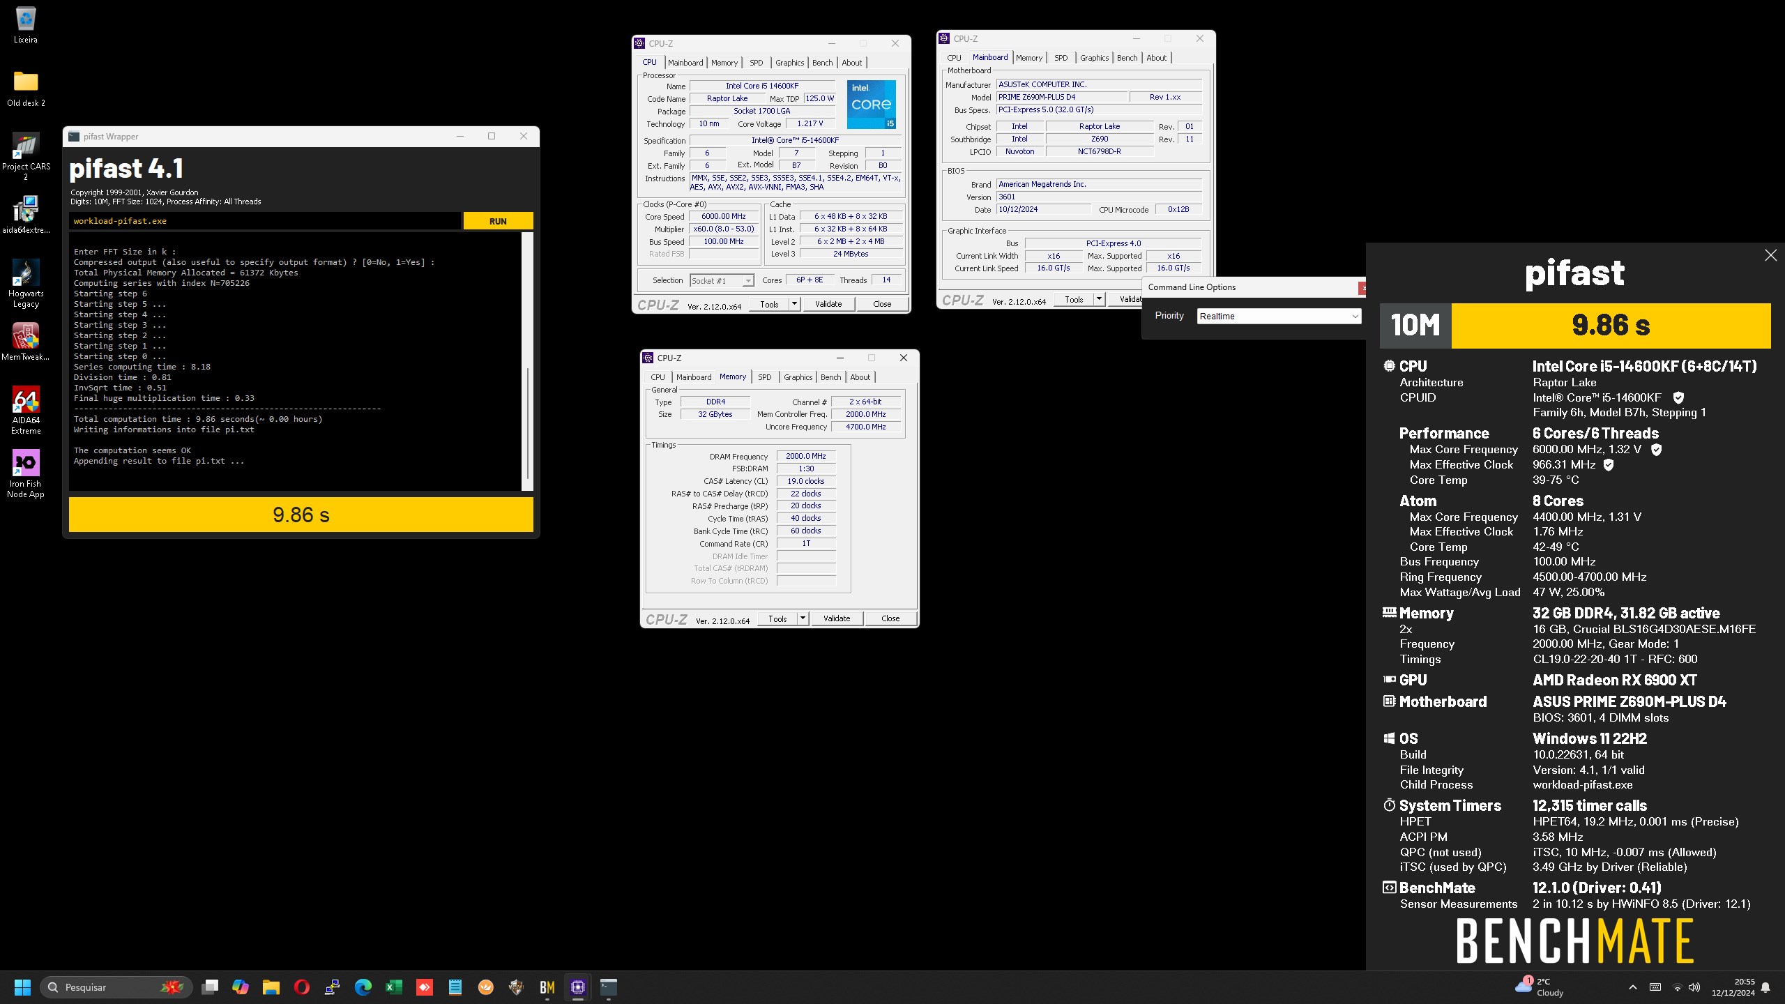The image size is (1785, 1004).
Task: Switch to CPU tab in CPU-Z Memory window
Action: [658, 377]
